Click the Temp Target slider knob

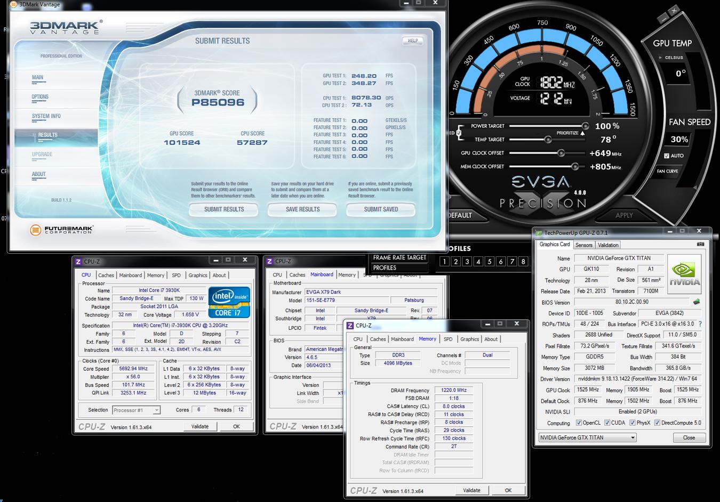point(548,140)
